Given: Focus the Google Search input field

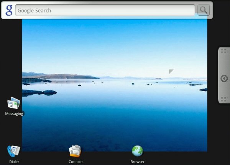Looking at the screenshot, I should tap(105, 10).
